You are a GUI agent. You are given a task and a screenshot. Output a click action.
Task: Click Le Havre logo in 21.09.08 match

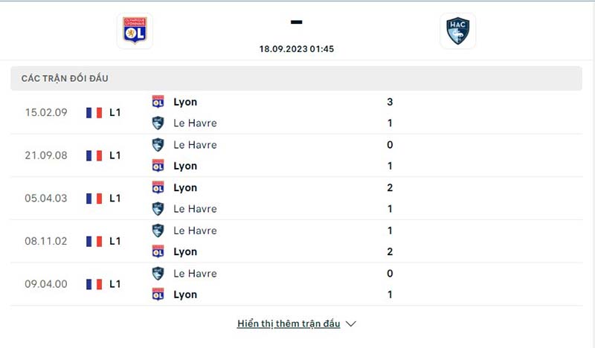coord(158,144)
